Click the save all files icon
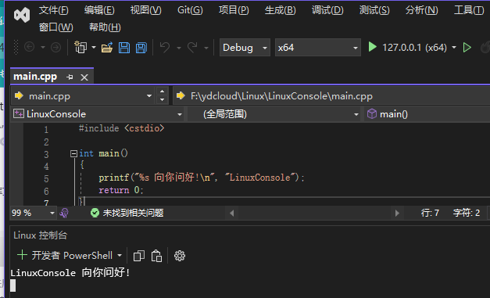The height and width of the screenshot is (298, 490). [x=141, y=48]
